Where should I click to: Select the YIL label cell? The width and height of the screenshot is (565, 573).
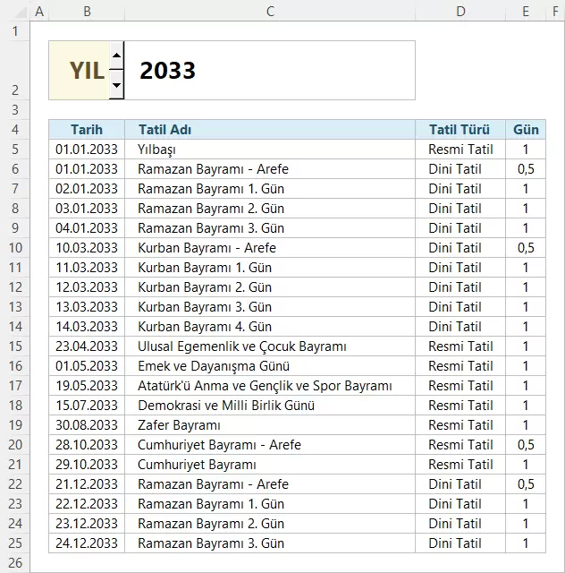pos(80,70)
